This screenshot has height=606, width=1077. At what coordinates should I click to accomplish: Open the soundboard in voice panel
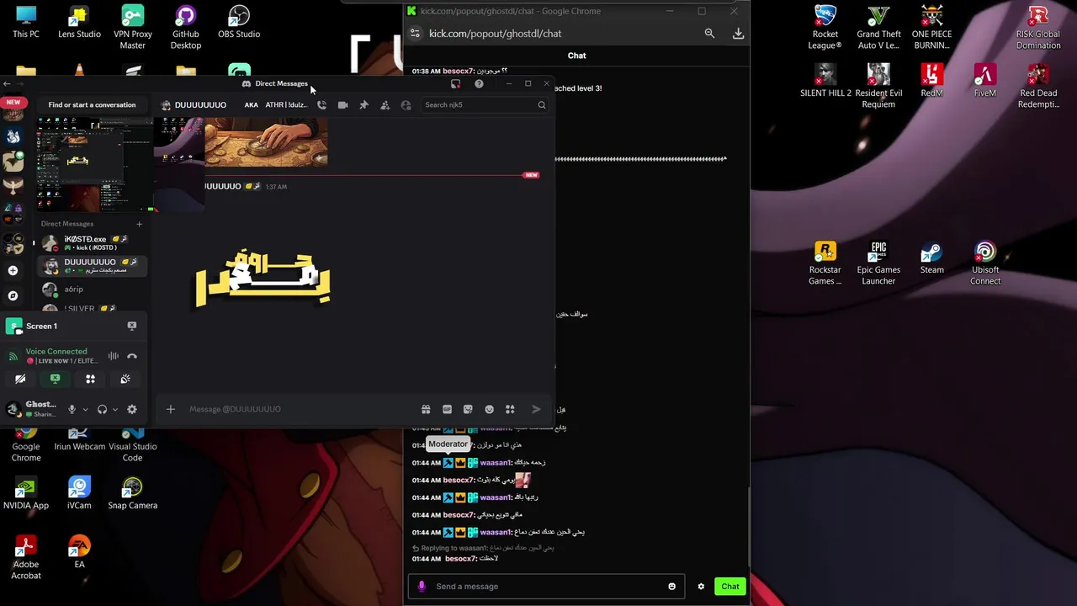coord(125,380)
